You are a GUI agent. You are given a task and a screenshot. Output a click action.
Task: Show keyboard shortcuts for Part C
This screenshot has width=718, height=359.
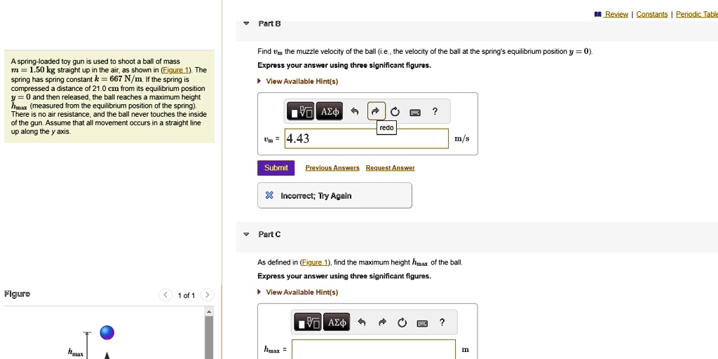[422, 323]
